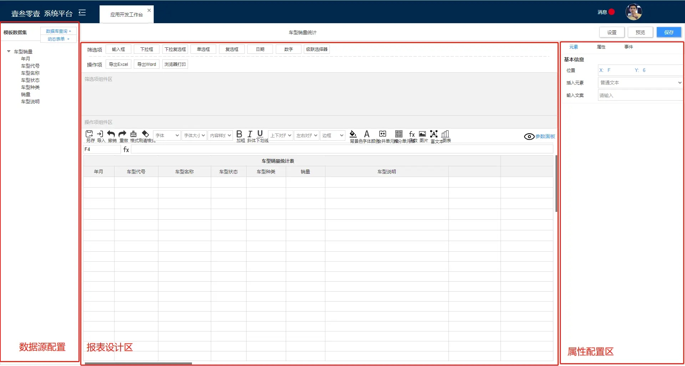
Task: Open the 上下对齐 vertical align dropdown
Action: [x=280, y=135]
